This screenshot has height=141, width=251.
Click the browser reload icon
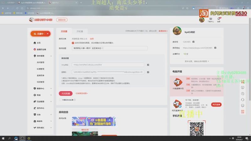point(17,8)
